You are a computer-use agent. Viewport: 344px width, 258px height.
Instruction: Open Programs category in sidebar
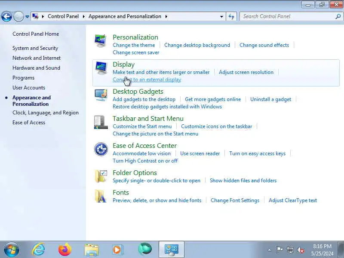click(x=24, y=78)
